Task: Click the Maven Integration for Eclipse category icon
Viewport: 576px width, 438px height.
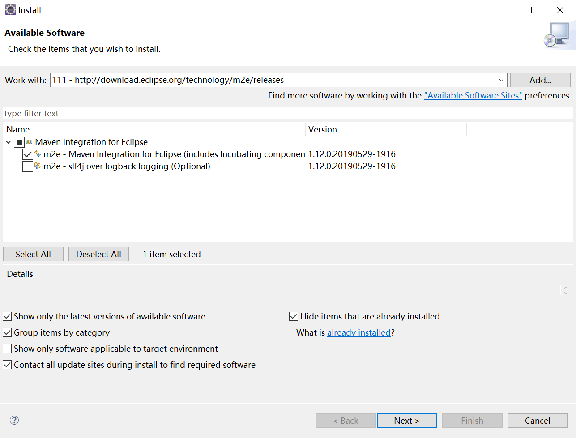Action: (30, 142)
